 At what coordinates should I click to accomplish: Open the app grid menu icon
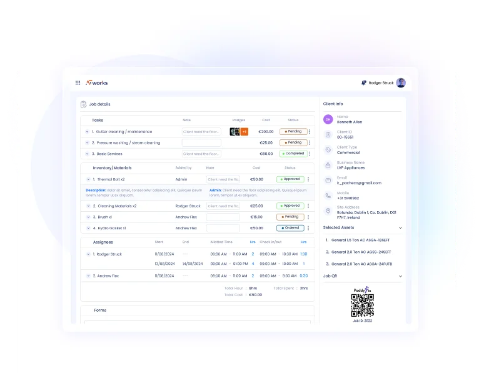point(78,82)
